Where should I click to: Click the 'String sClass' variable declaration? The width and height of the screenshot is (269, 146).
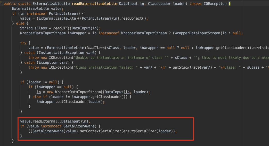pos(34,28)
